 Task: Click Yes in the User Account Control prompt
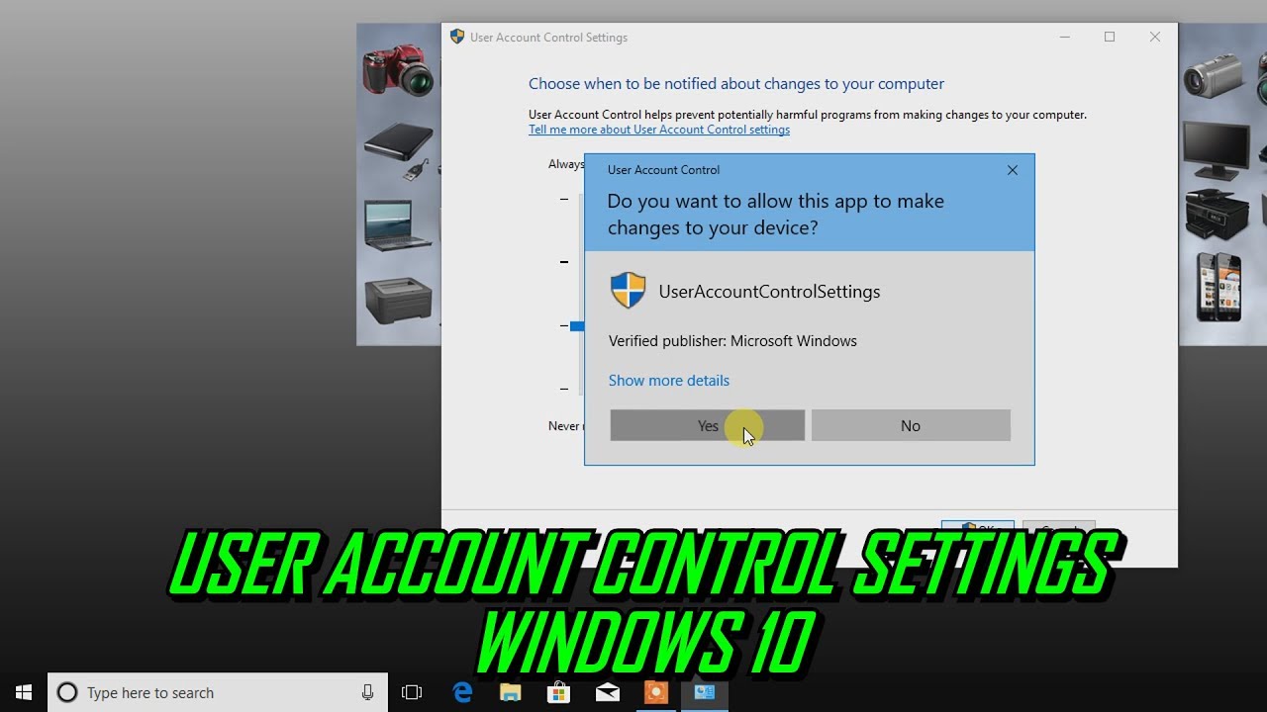point(707,425)
